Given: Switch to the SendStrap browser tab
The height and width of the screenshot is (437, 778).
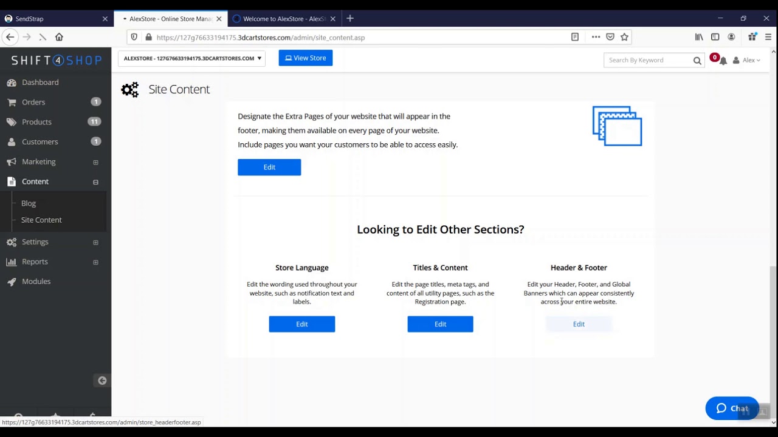Looking at the screenshot, I should point(55,19).
